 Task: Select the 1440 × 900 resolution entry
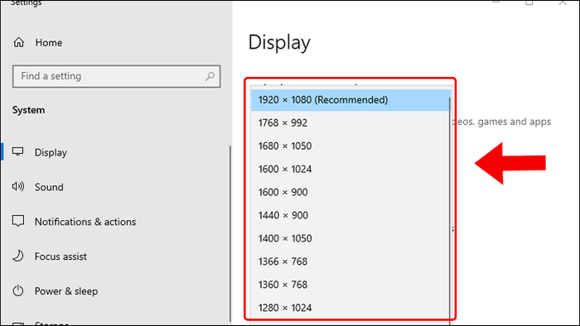350,215
